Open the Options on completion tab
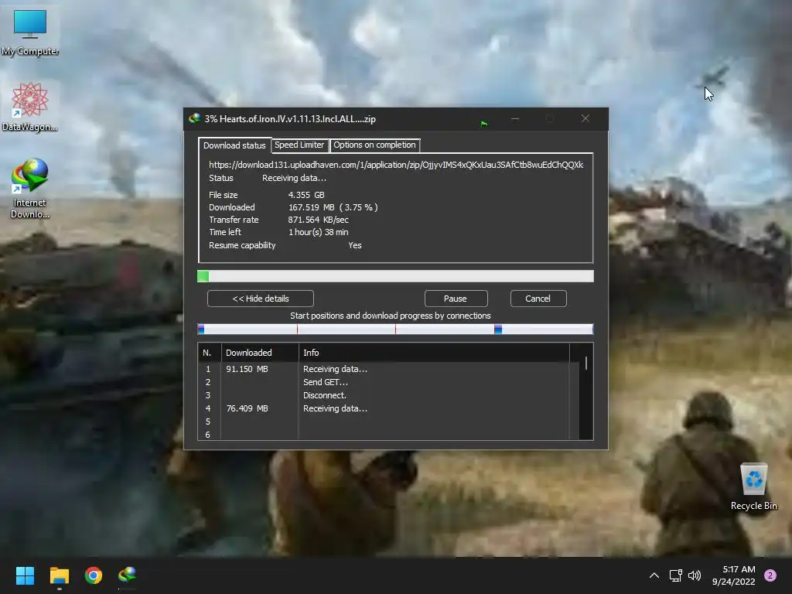Screen dimensions: 792x594 (x=374, y=145)
